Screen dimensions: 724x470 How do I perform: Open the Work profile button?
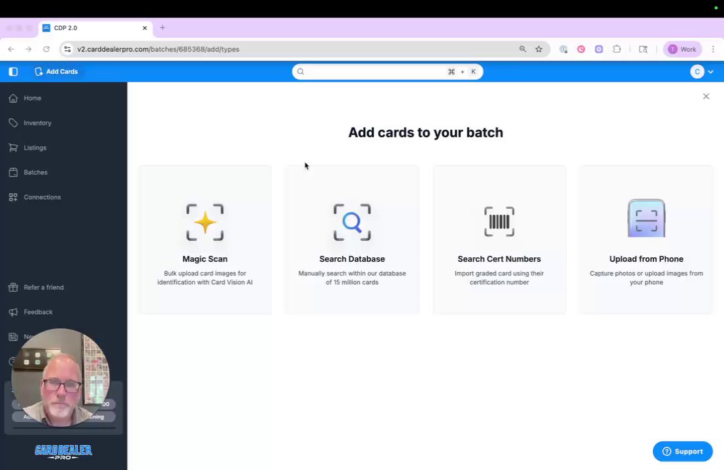tap(682, 50)
